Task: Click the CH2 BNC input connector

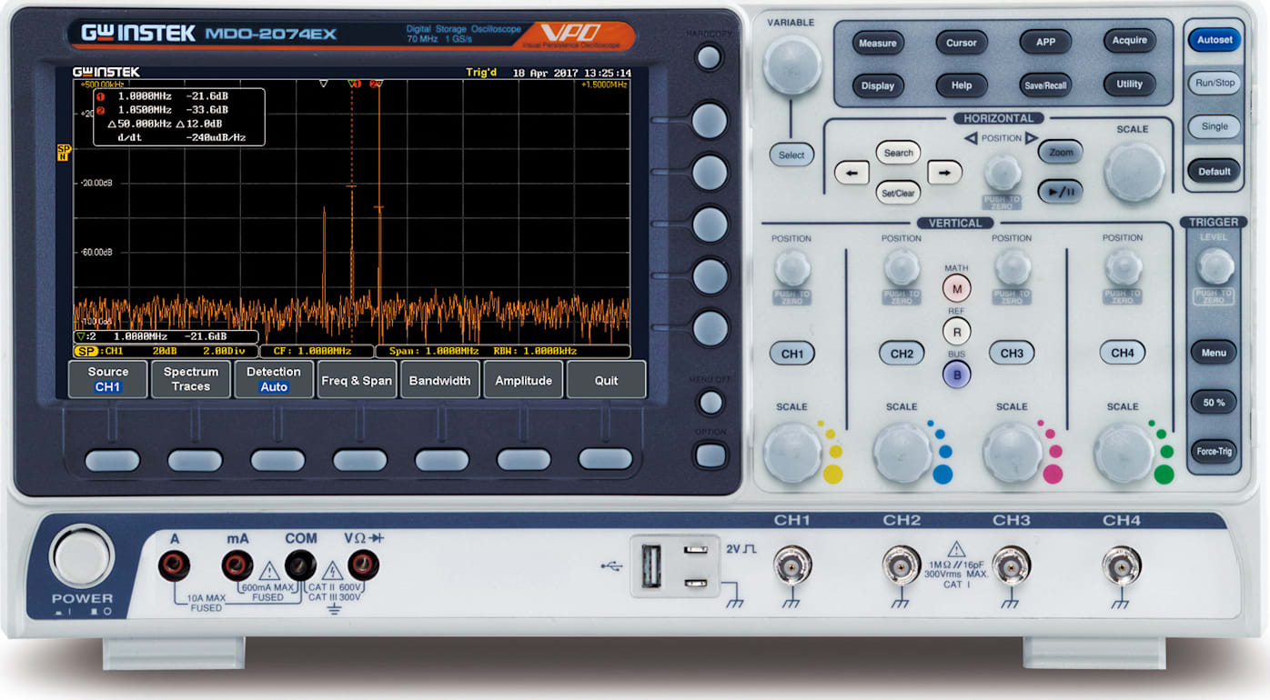Action: [x=902, y=566]
